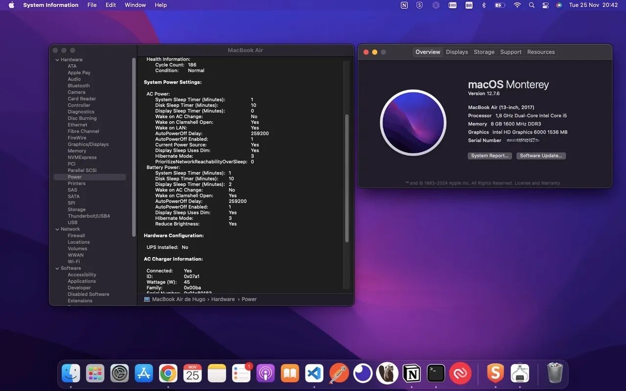Open the Wi-Fi status icon in menu bar
The image size is (626, 391).
516,5
